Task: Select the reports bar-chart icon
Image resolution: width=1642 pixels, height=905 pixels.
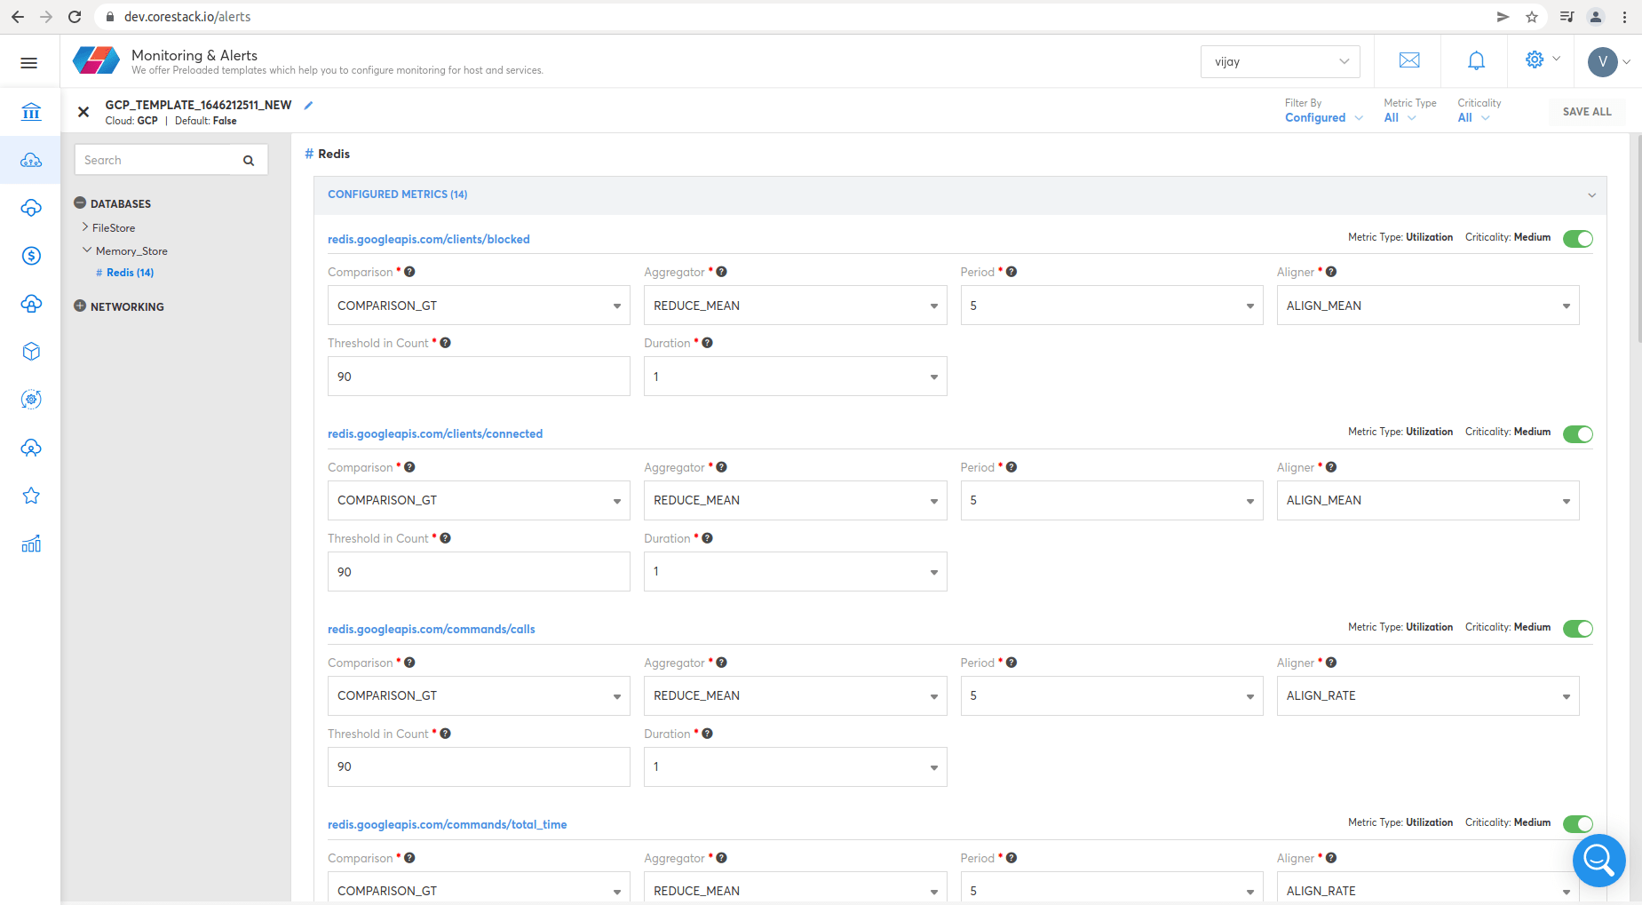Action: 31,544
